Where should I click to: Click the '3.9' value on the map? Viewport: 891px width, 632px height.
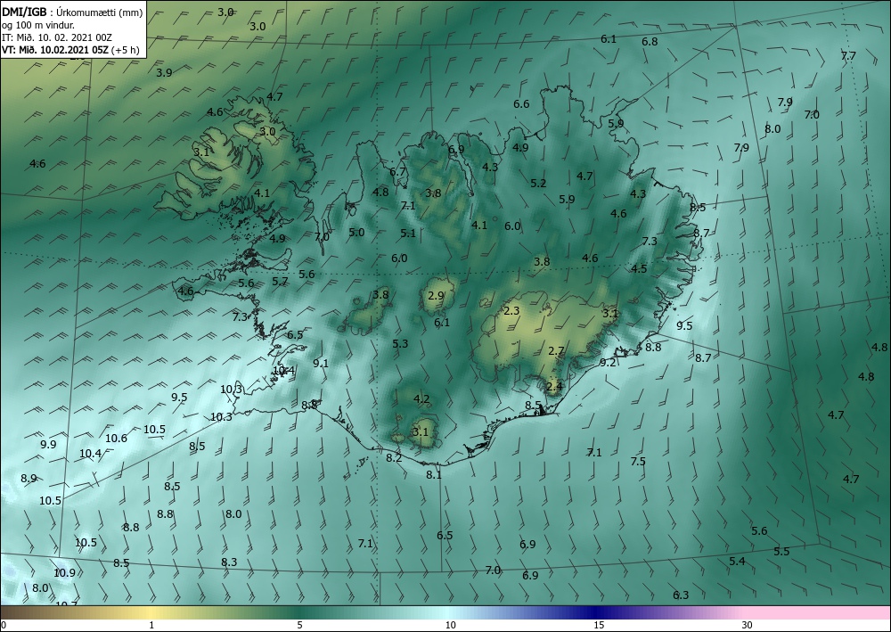[x=164, y=73]
